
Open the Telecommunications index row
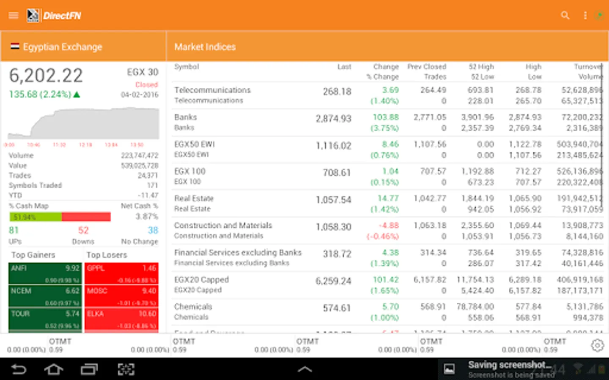coord(388,95)
